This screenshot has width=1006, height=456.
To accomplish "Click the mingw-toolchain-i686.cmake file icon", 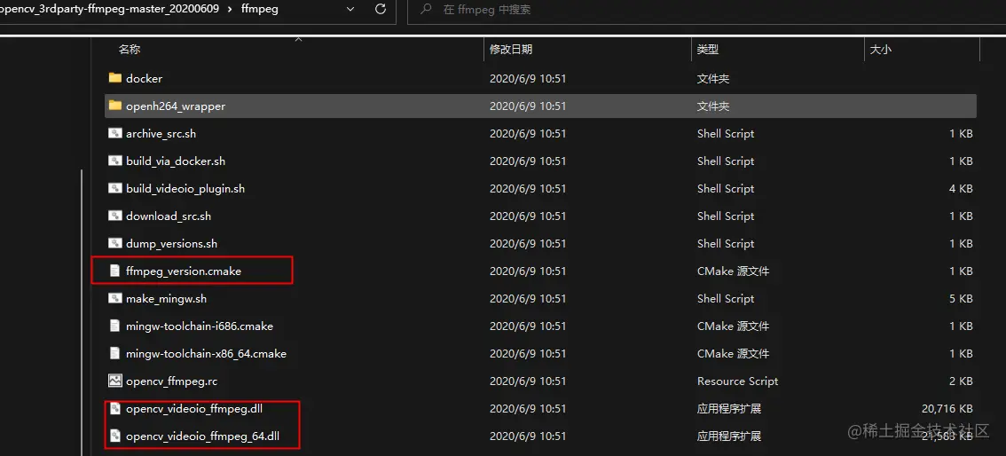I will click(114, 326).
